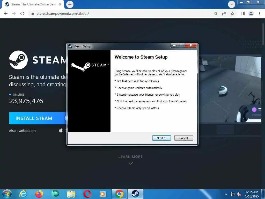Launch Opera from taskbar
Screen dimensions: 265x199
point(87,194)
